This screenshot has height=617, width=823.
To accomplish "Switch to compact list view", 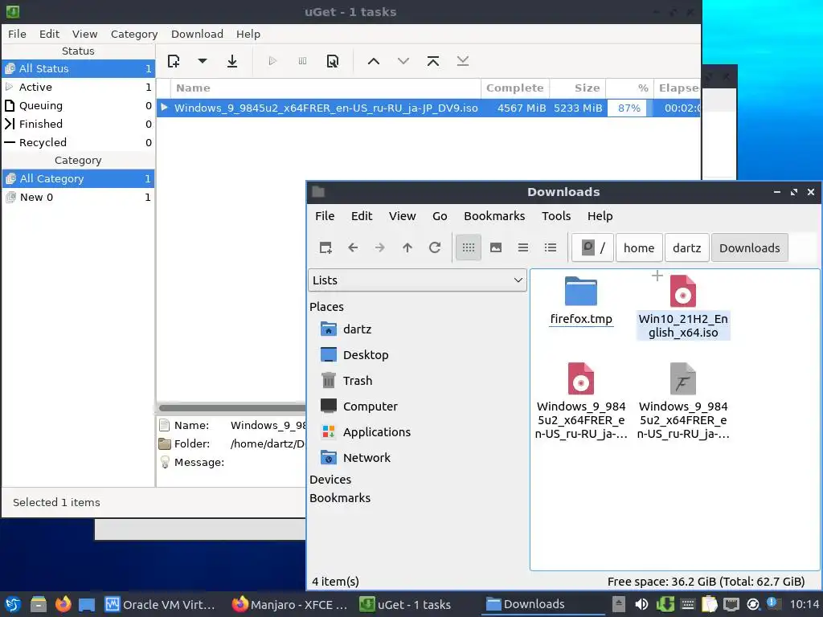I will (x=522, y=247).
